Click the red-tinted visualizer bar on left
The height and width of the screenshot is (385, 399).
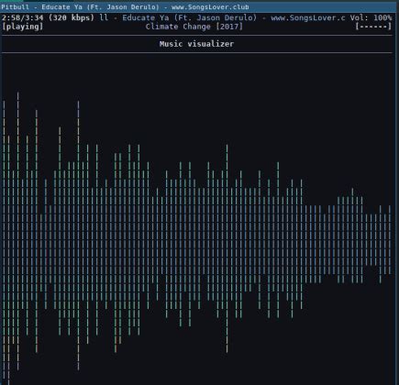[37, 231]
